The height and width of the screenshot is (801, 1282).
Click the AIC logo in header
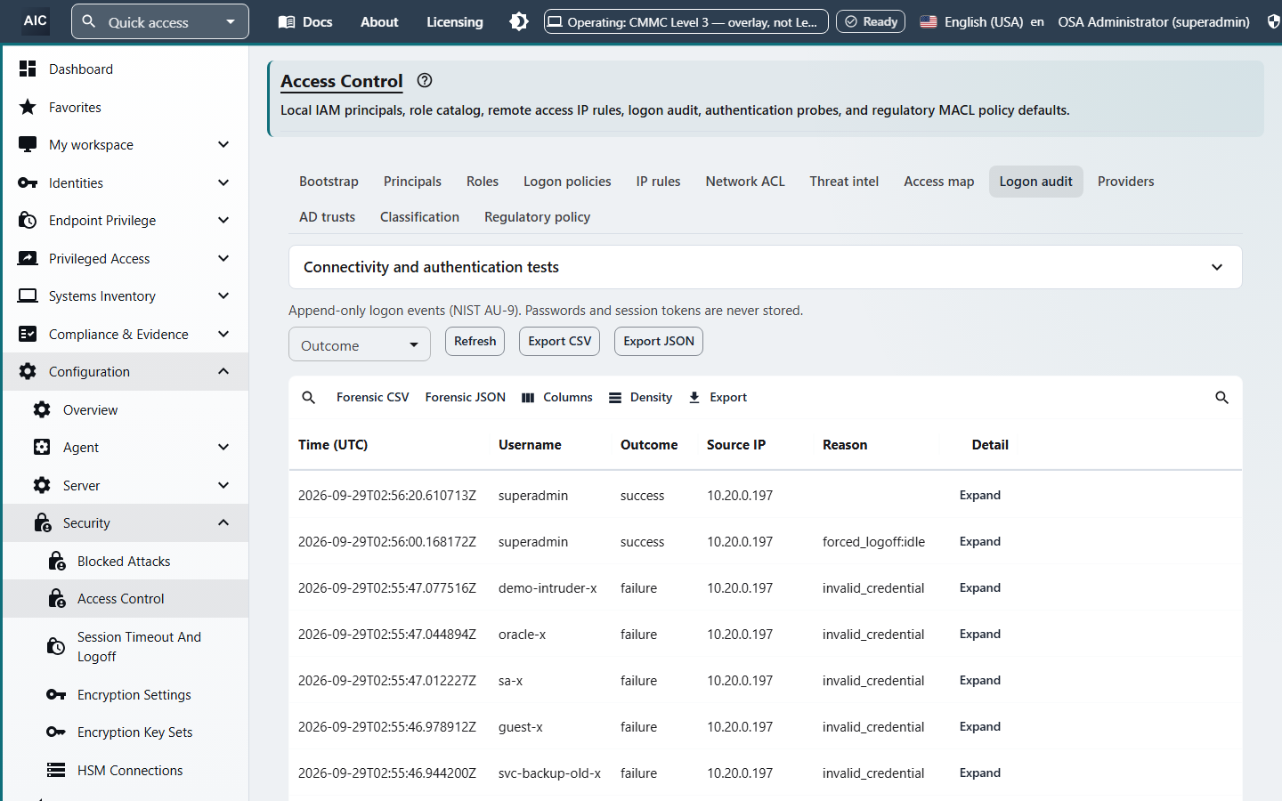(36, 20)
